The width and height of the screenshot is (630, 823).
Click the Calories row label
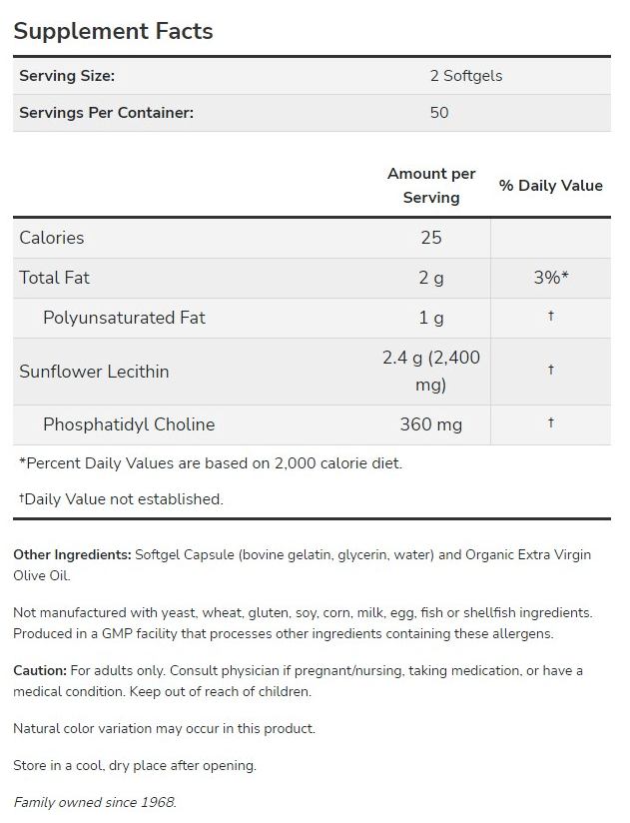pyautogui.click(x=52, y=238)
